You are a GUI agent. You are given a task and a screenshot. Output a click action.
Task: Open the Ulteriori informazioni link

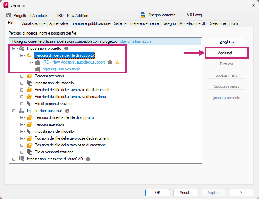[135, 41]
